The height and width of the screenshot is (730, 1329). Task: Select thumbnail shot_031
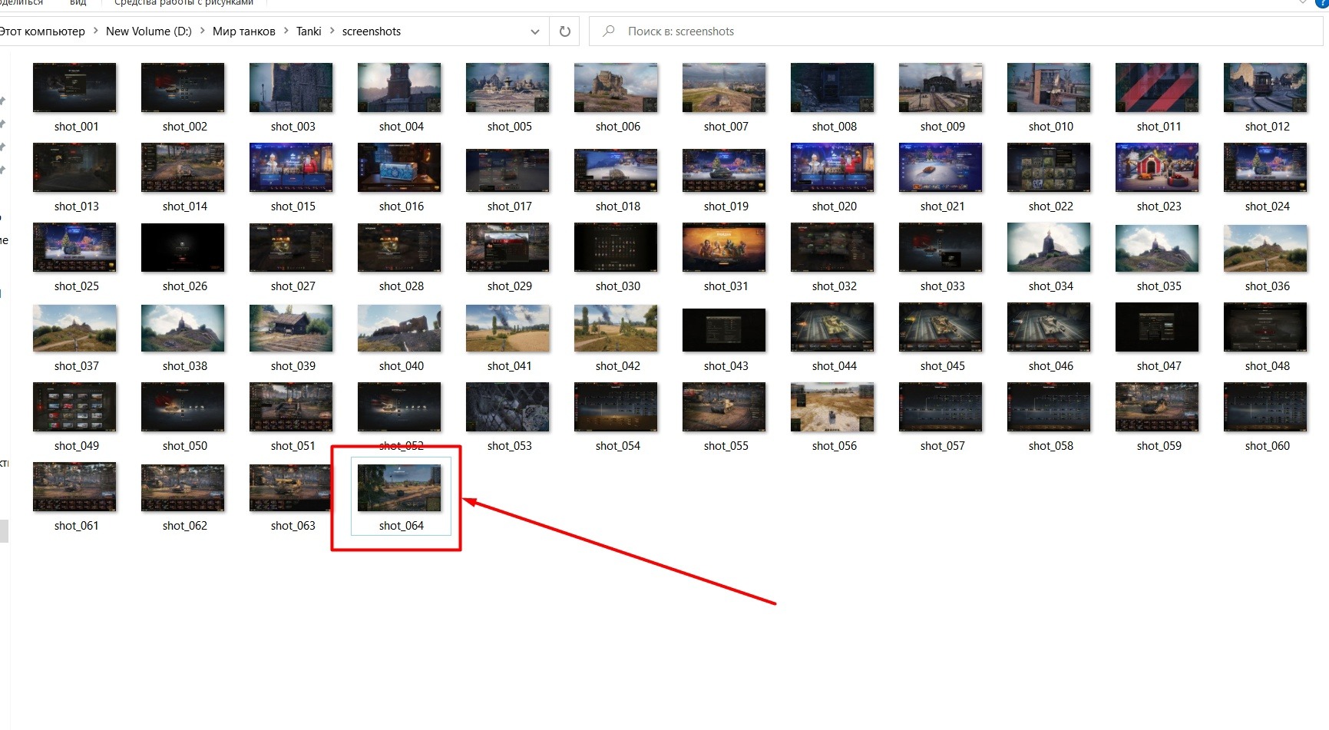pos(724,247)
